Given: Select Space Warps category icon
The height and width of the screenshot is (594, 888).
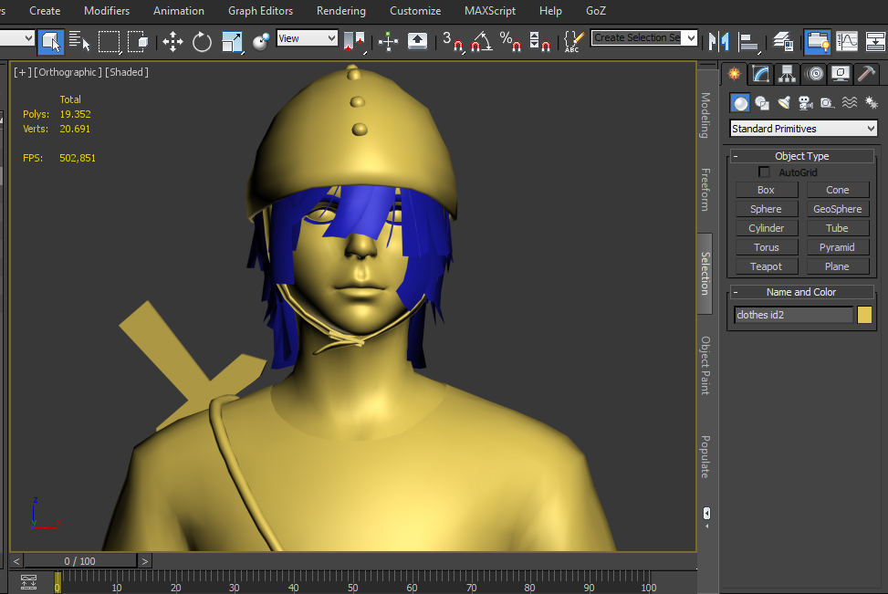Looking at the screenshot, I should pyautogui.click(x=849, y=103).
